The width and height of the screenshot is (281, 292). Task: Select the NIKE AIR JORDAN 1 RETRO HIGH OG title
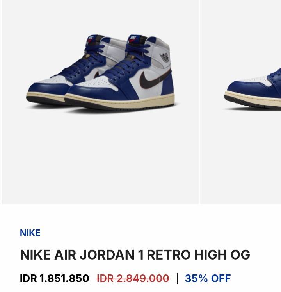[135, 254]
